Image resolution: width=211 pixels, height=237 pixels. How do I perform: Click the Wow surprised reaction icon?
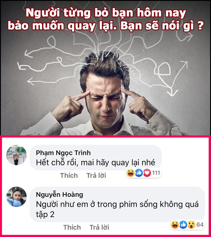(x=191, y=225)
